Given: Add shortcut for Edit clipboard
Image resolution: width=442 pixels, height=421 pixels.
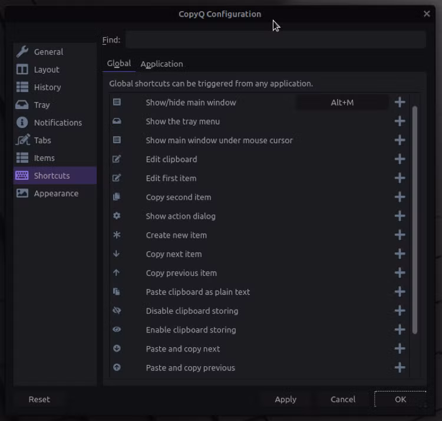Looking at the screenshot, I should (x=400, y=159).
